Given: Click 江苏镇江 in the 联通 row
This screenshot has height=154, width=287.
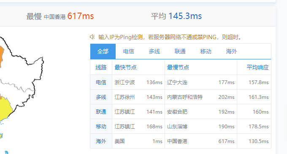Looking at the screenshot, I should [125, 112].
